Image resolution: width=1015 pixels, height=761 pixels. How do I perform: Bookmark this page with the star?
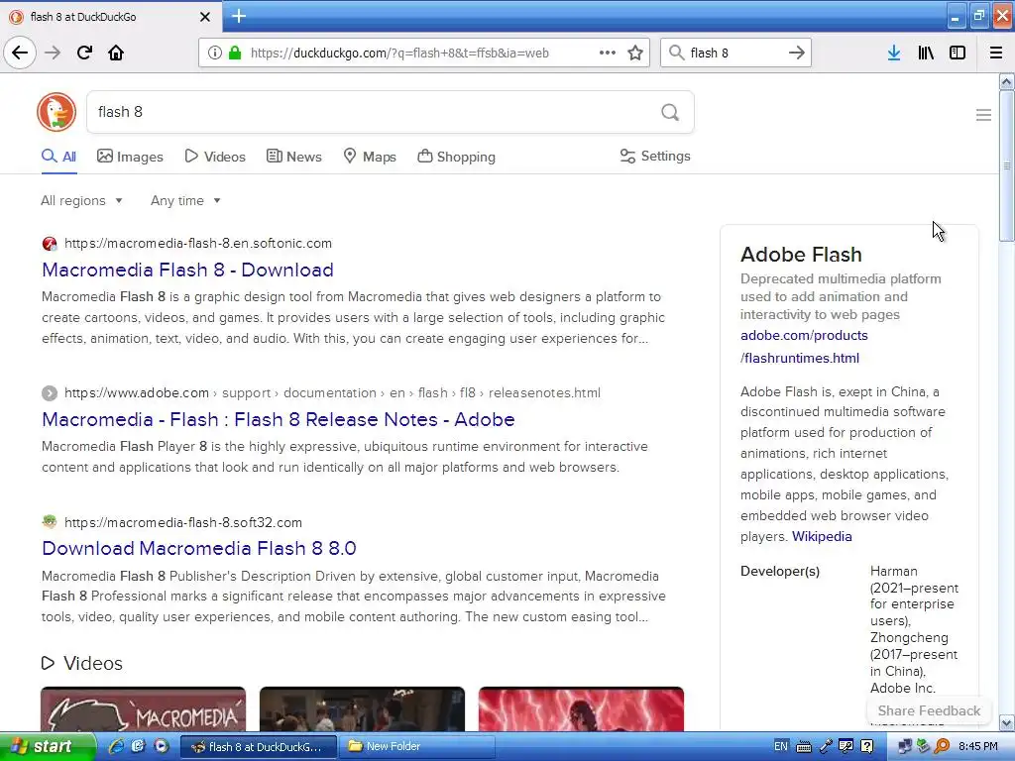(x=635, y=53)
